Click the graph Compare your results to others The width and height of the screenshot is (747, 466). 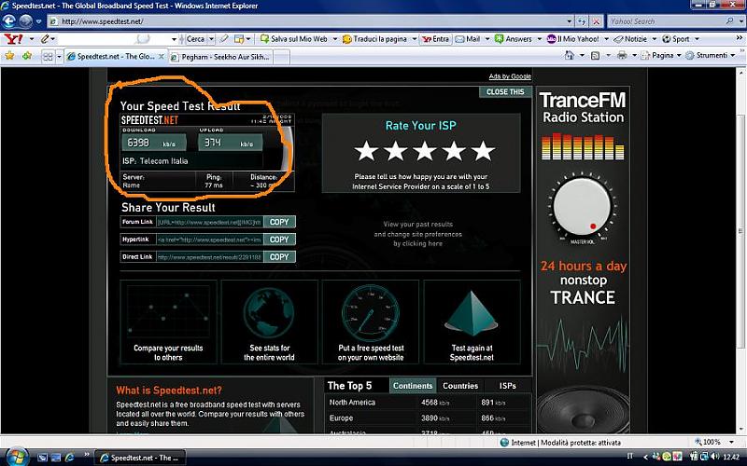point(168,312)
